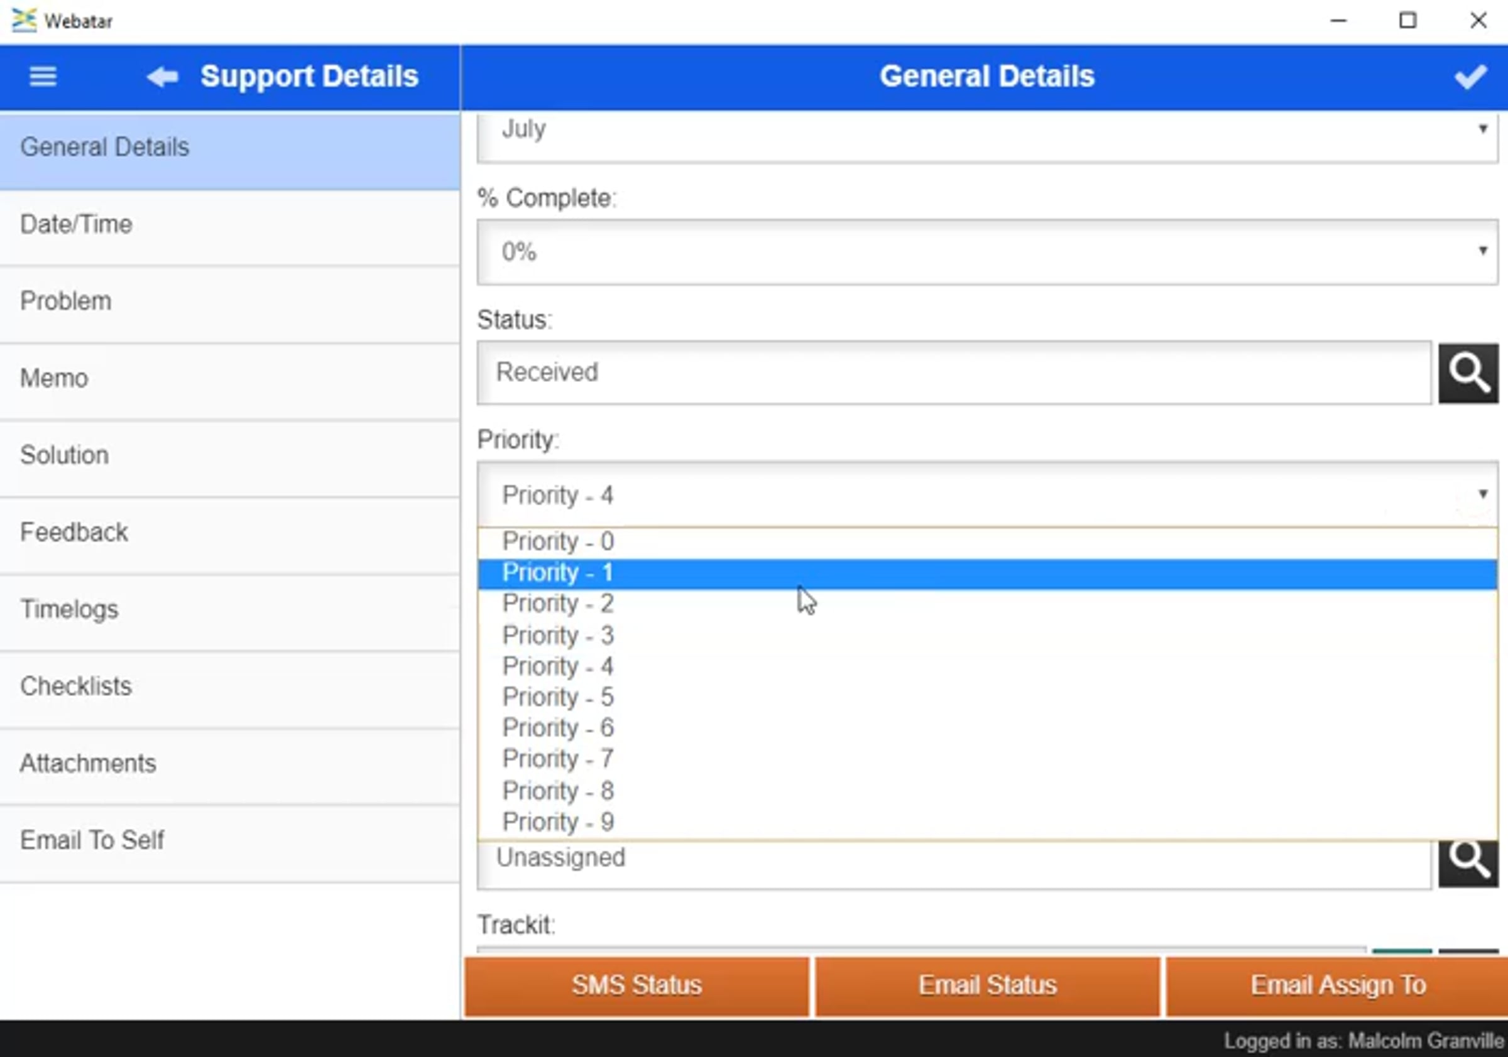Go back using the arrow icon
The height and width of the screenshot is (1057, 1508).
(x=162, y=77)
